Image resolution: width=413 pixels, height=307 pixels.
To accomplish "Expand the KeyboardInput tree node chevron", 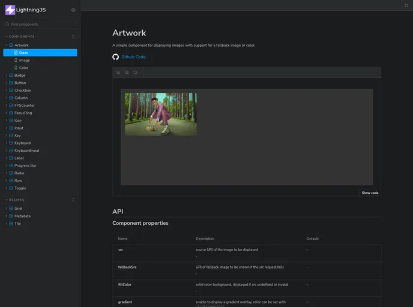I will (7, 151).
